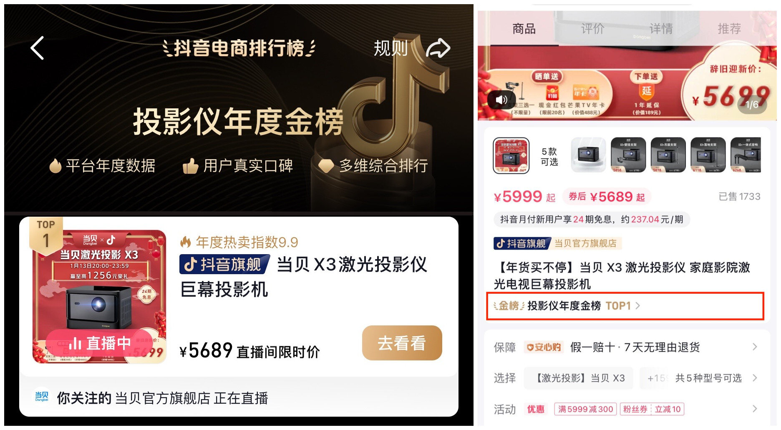
Task: Click the 去看看 button
Action: tap(402, 343)
